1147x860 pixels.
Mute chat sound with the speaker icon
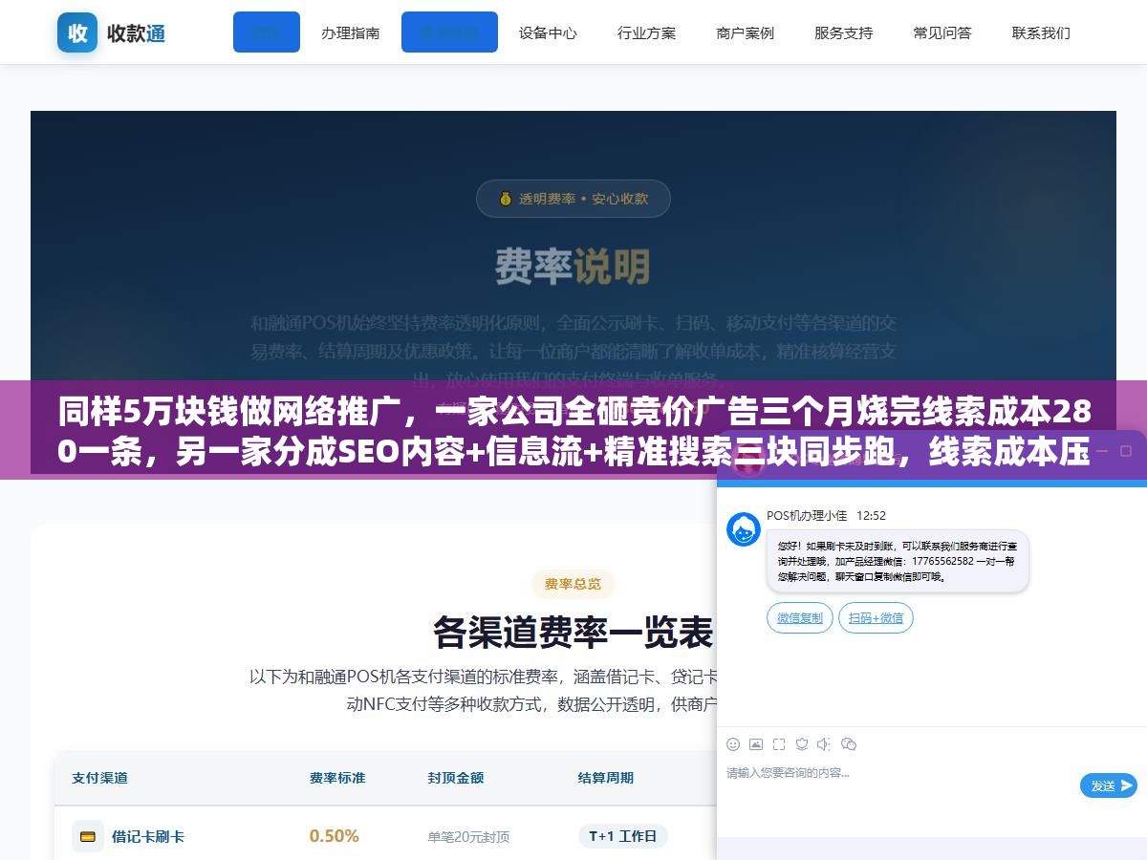click(825, 744)
